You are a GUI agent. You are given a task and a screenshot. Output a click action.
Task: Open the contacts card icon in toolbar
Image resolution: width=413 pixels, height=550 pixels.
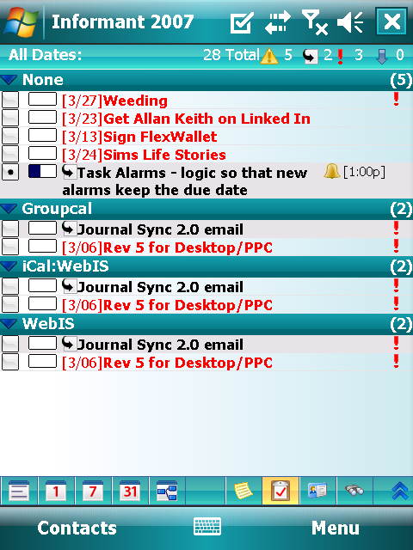tap(317, 491)
